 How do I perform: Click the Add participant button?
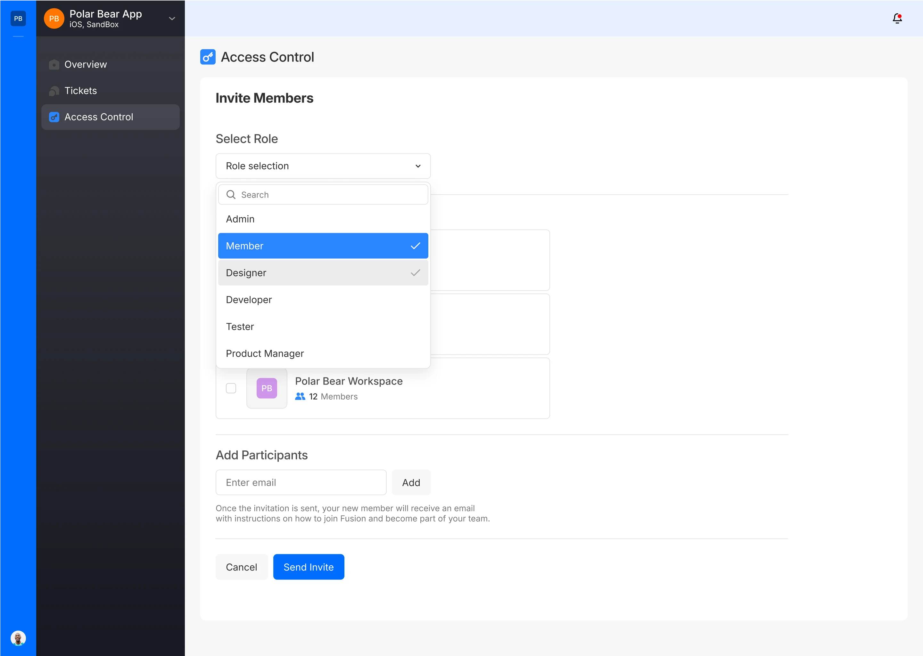411,482
